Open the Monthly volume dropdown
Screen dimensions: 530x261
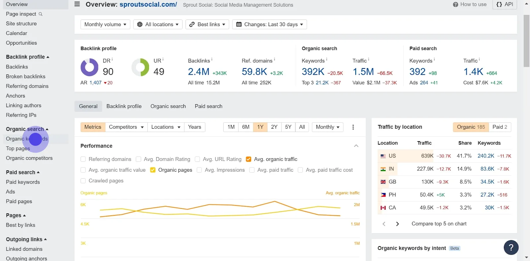(105, 24)
